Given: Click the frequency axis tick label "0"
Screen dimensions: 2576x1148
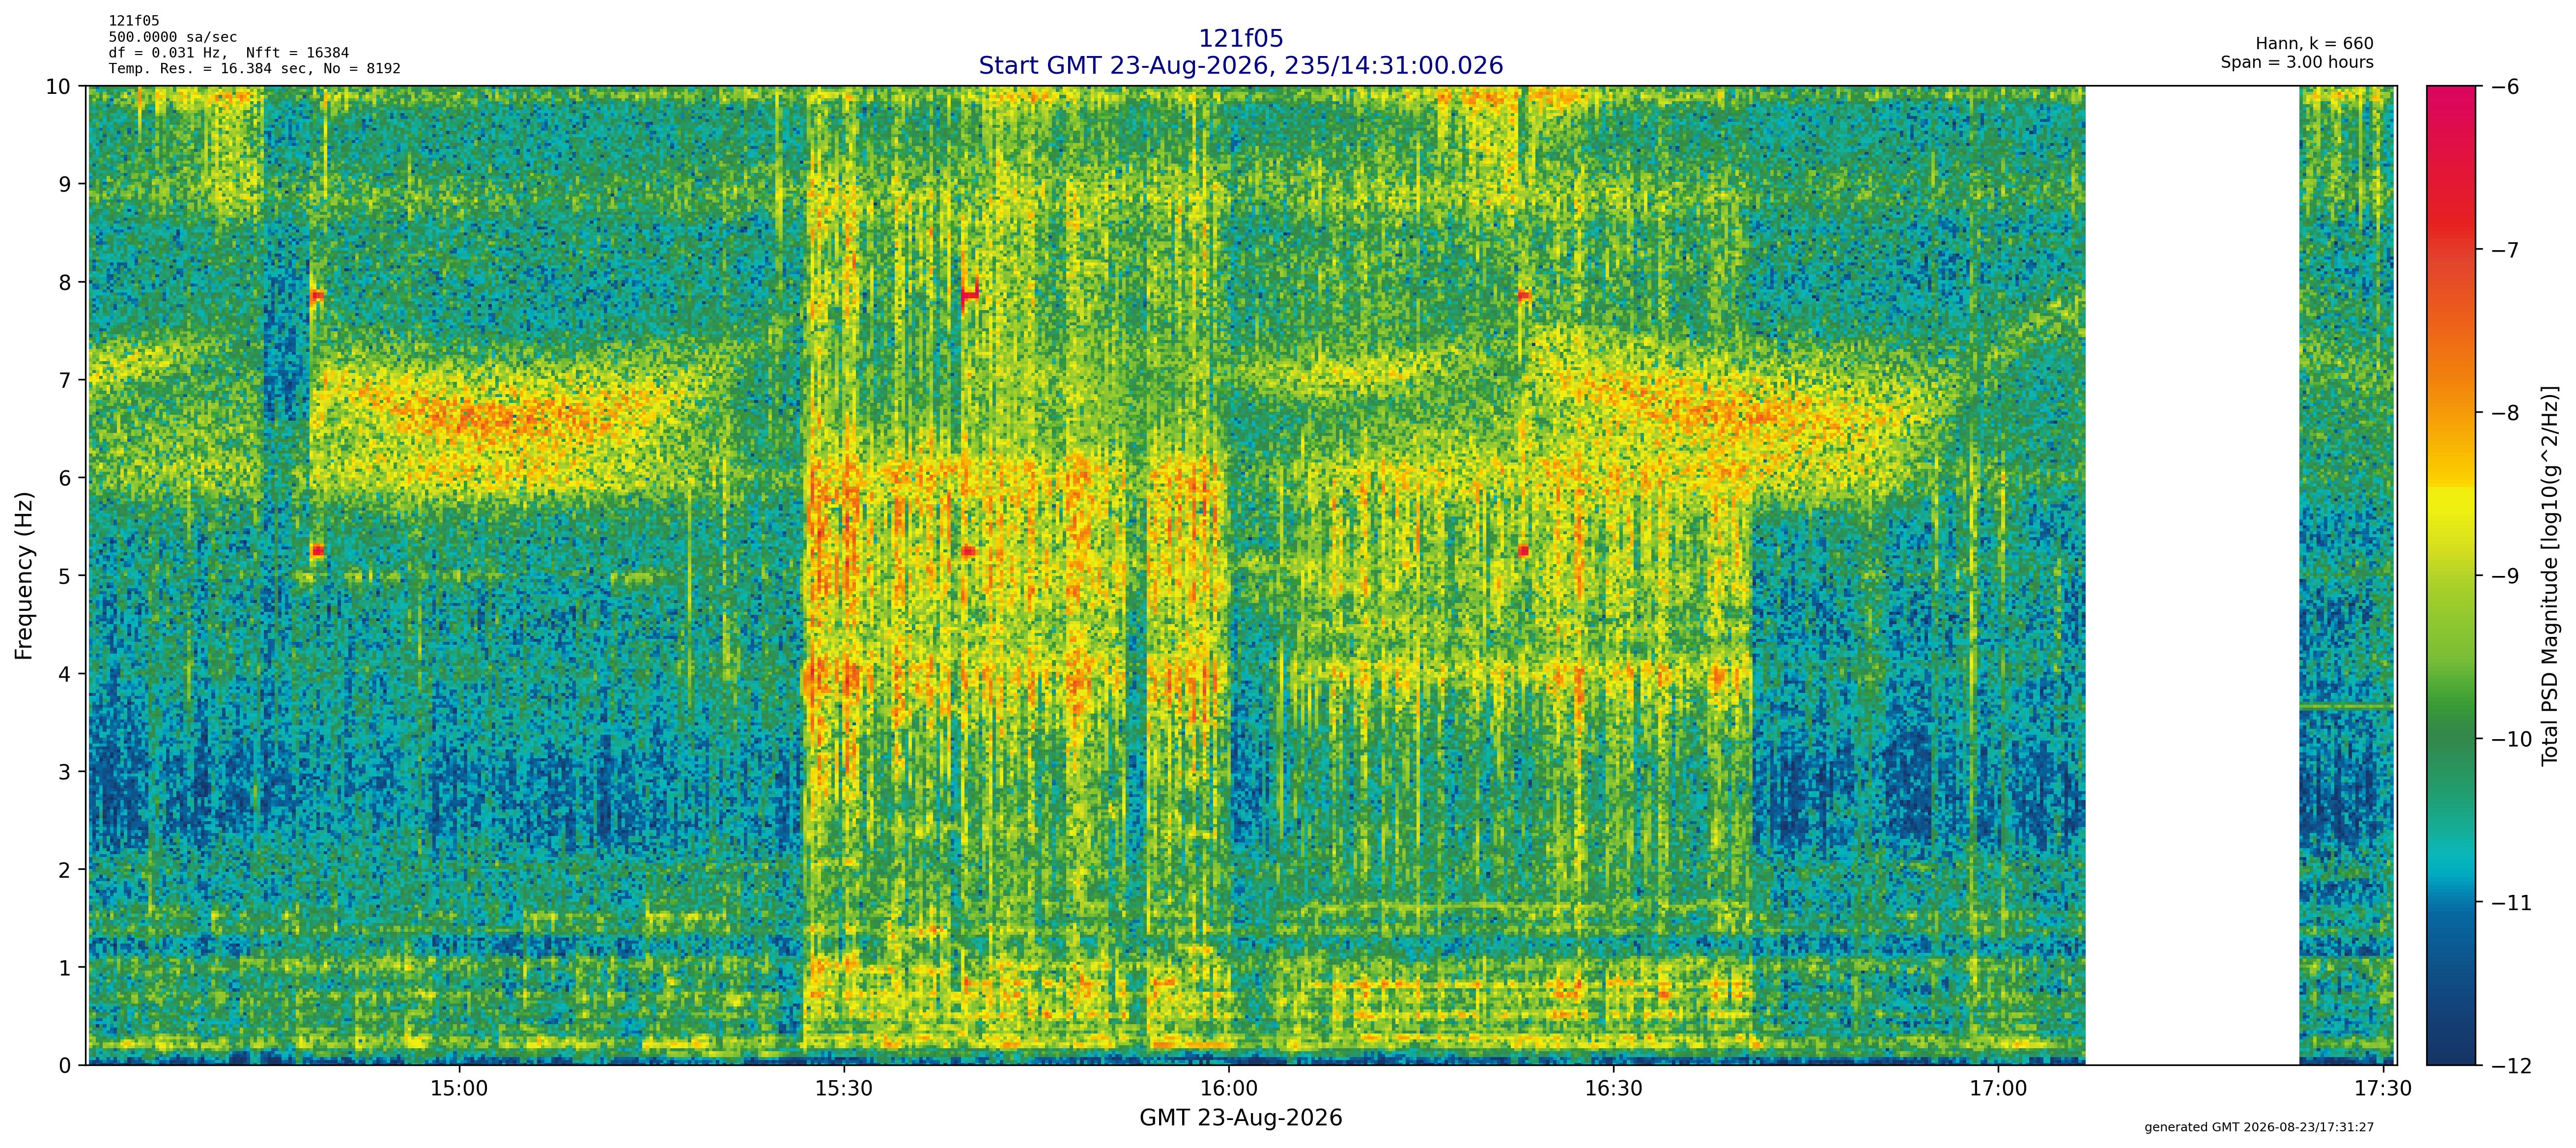Looking at the screenshot, I should (x=65, y=1066).
